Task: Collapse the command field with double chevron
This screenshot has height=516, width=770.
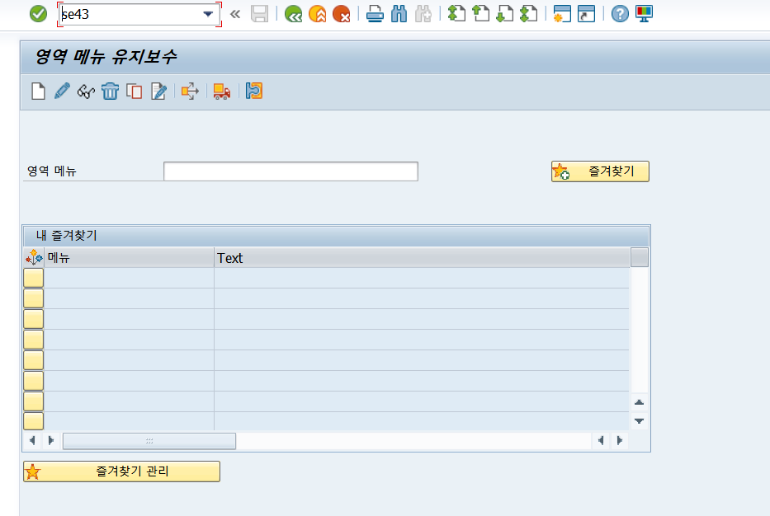Action: 235,14
